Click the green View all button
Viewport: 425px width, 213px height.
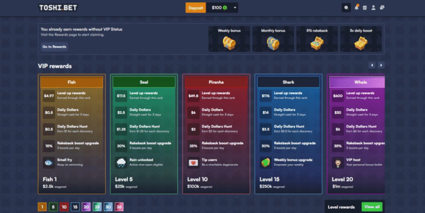(x=371, y=207)
